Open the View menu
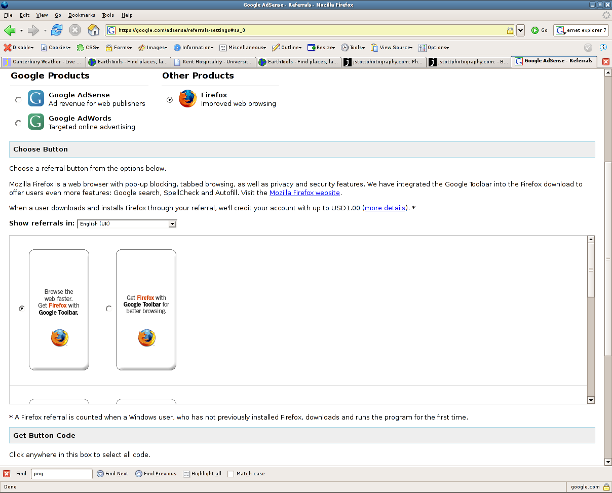This screenshot has width=612, height=493. [x=42, y=15]
